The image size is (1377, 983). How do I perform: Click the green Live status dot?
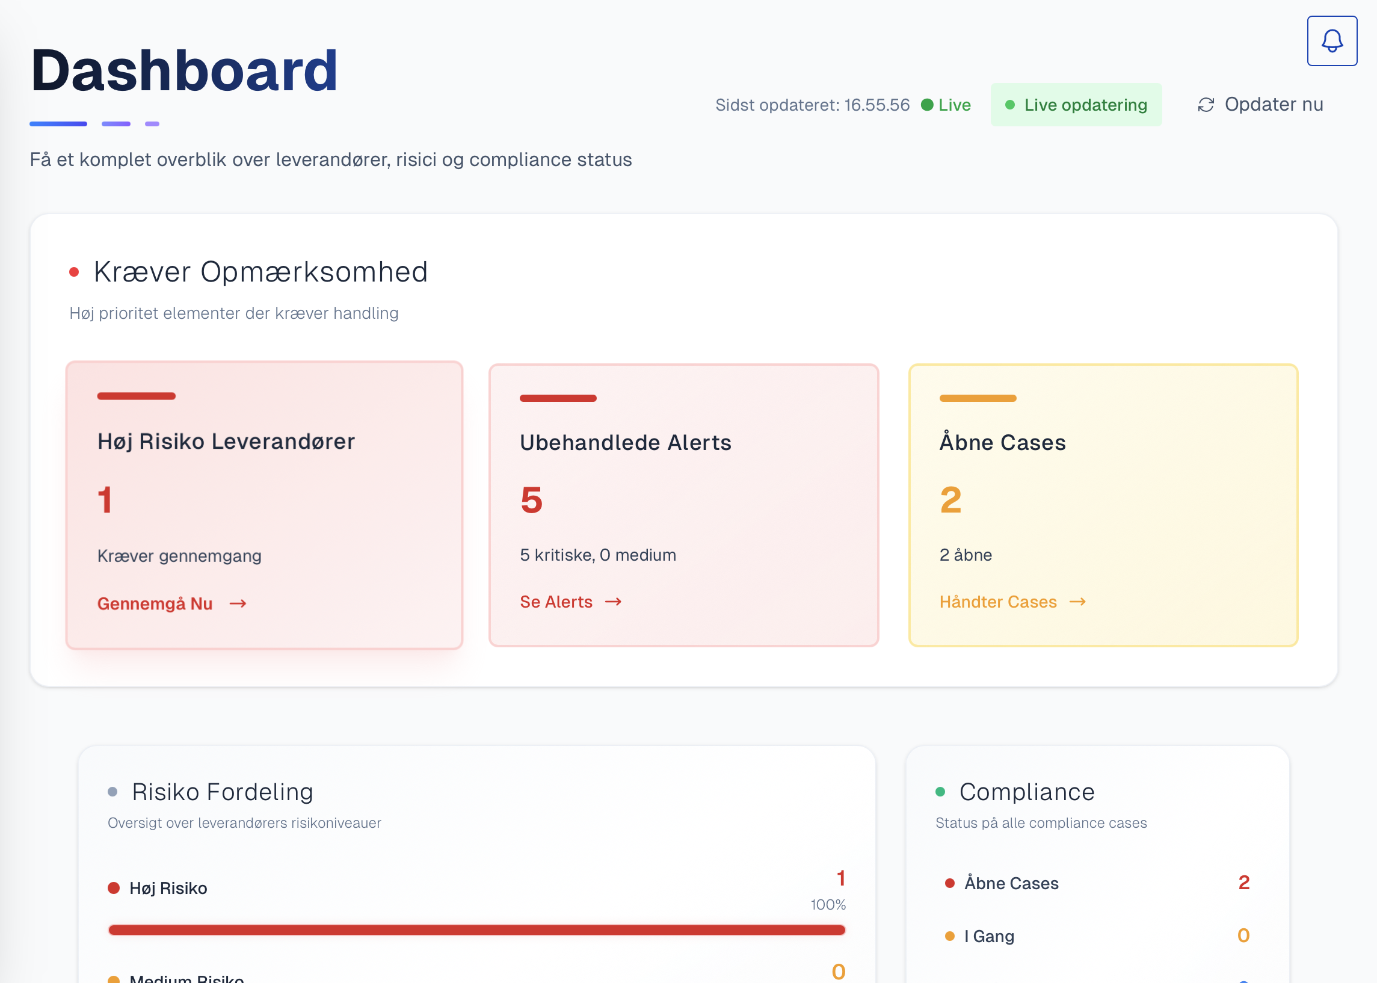pyautogui.click(x=927, y=104)
